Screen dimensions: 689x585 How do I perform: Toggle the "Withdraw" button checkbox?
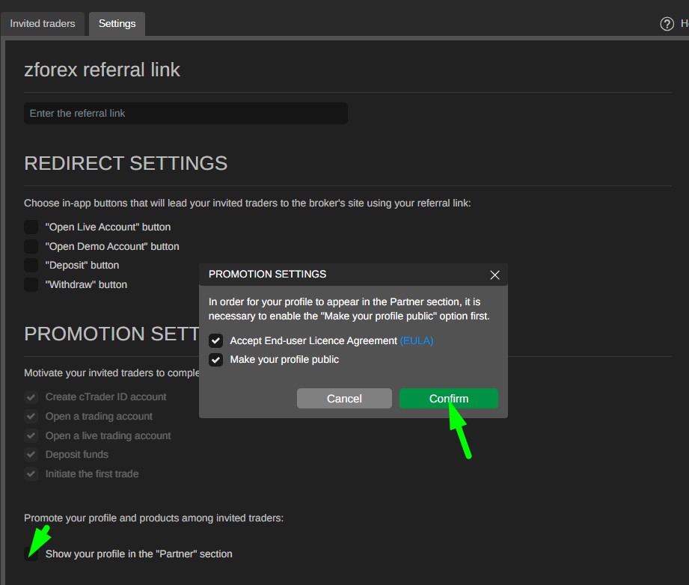coord(31,284)
